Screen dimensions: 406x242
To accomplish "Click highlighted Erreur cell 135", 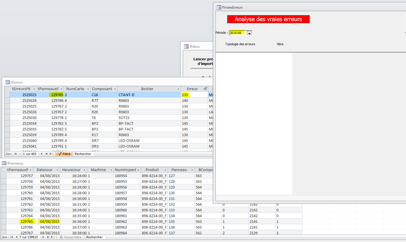I will pos(194,95).
